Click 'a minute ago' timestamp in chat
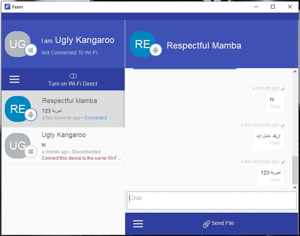Viewport: 300px width, 236px height. pos(266,88)
